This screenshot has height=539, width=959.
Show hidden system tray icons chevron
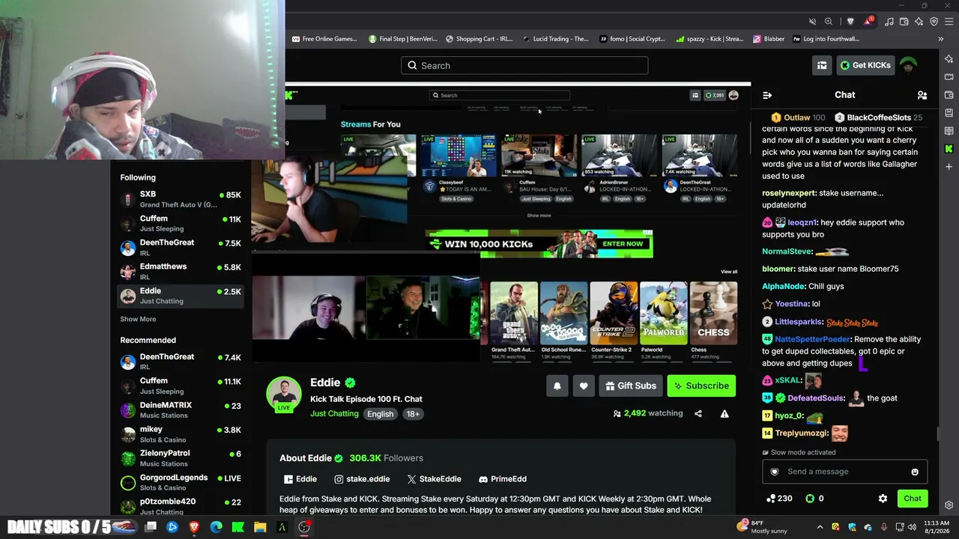(x=820, y=527)
